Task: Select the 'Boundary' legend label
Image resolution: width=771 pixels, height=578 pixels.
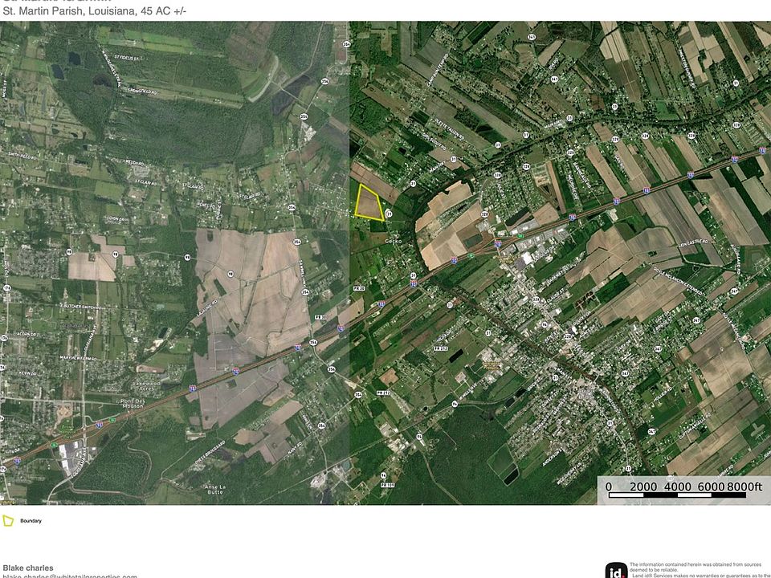Action: click(x=31, y=521)
